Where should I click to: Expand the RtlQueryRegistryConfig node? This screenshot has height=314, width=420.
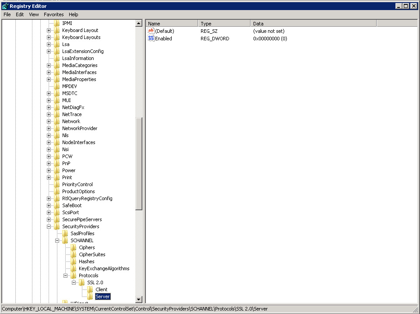pos(49,198)
